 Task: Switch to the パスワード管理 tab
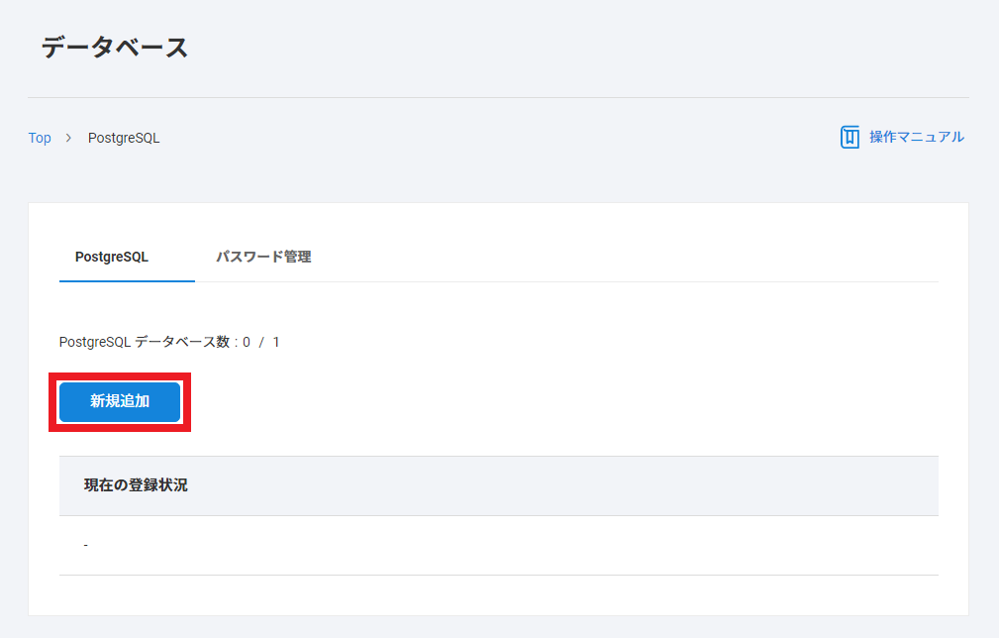point(263,257)
